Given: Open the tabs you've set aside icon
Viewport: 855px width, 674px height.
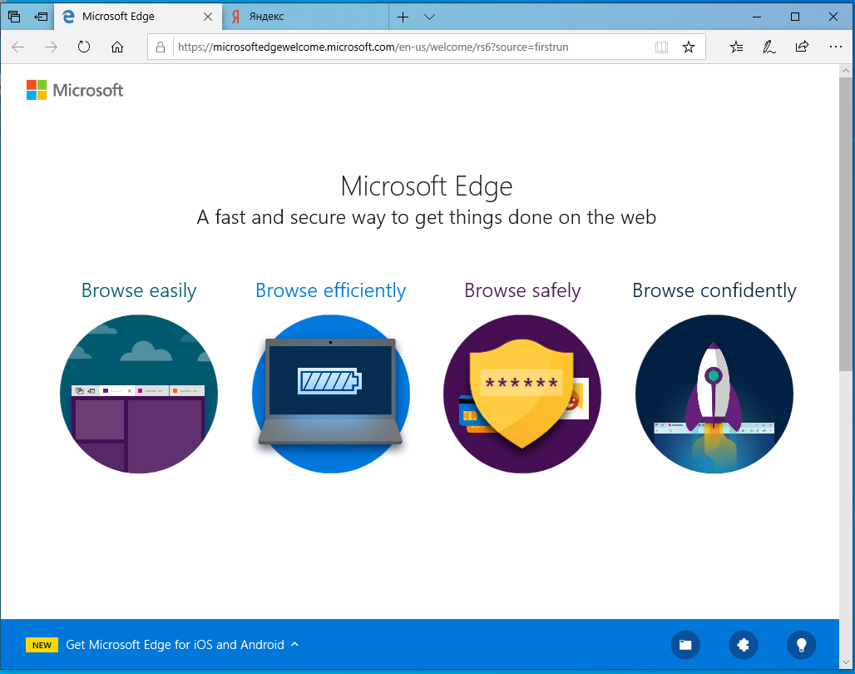Looking at the screenshot, I should pyautogui.click(x=14, y=17).
